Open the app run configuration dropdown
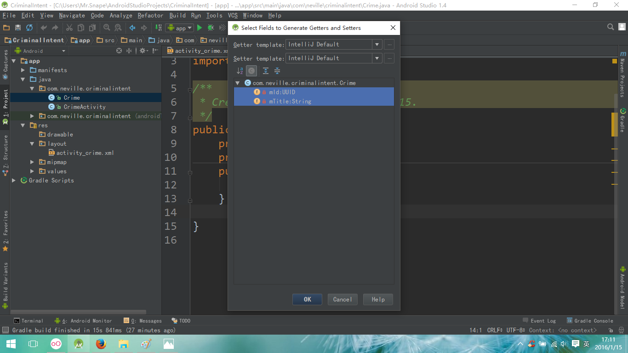This screenshot has height=353, width=628. click(180, 28)
